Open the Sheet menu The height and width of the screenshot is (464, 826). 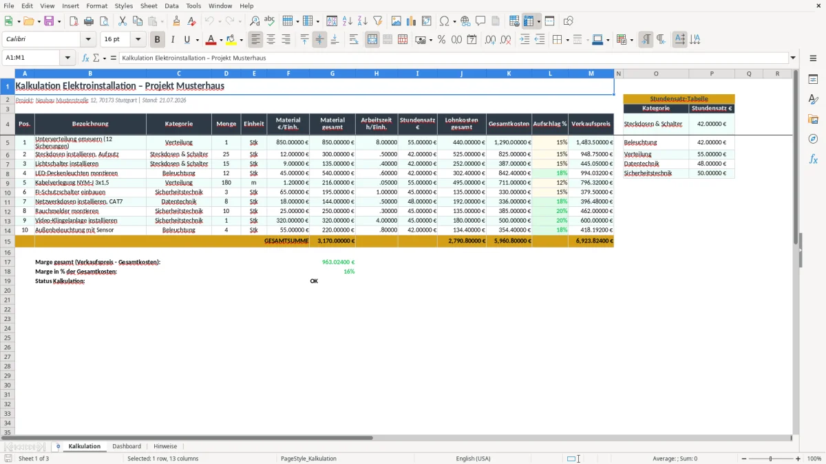(149, 5)
